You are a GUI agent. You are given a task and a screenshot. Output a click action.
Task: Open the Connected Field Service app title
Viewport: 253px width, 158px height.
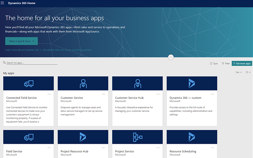(22, 98)
